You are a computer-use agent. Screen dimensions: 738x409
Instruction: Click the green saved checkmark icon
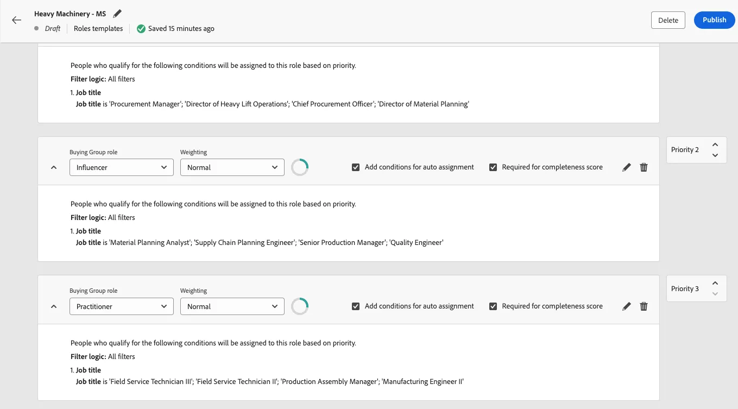(x=141, y=28)
